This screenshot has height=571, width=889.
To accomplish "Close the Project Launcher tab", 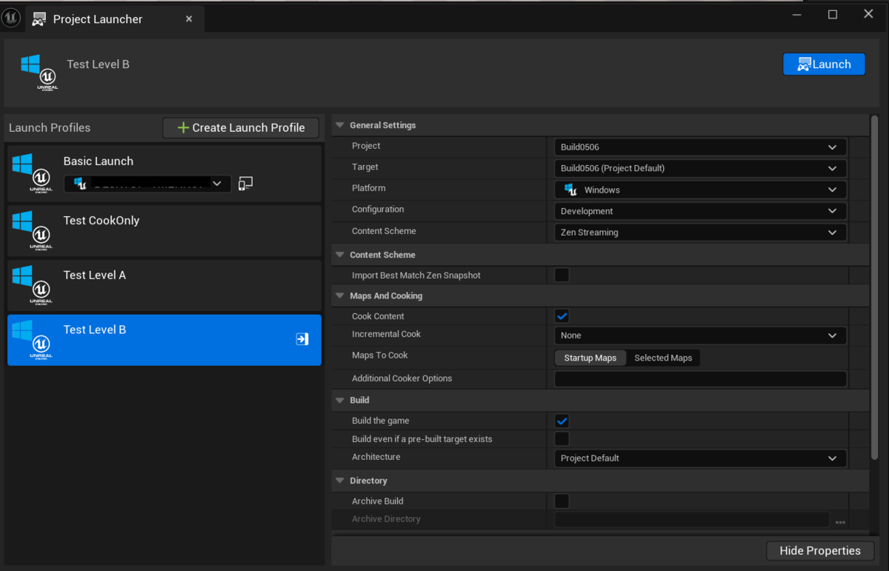I will pyautogui.click(x=189, y=19).
